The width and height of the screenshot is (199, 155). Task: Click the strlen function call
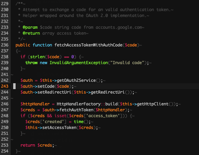click(37, 57)
